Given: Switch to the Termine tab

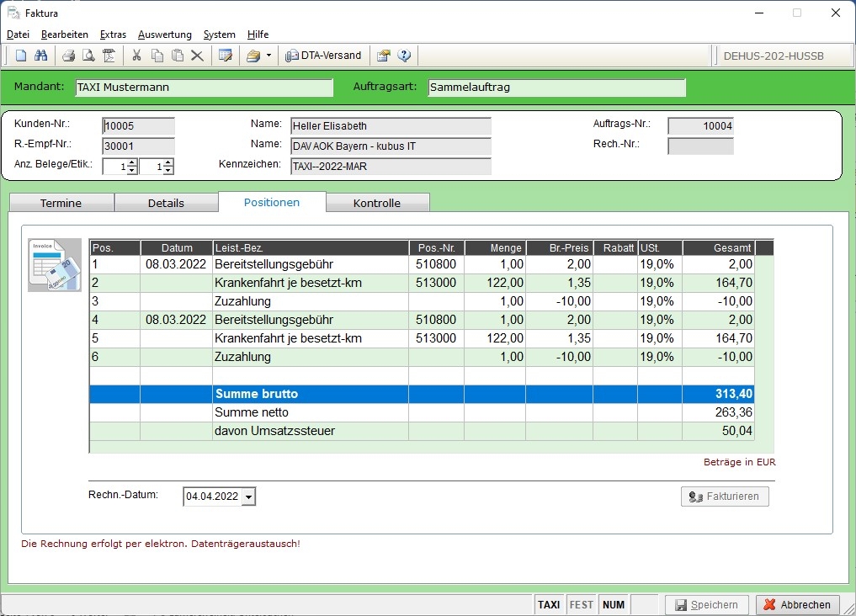Looking at the screenshot, I should click(x=61, y=203).
